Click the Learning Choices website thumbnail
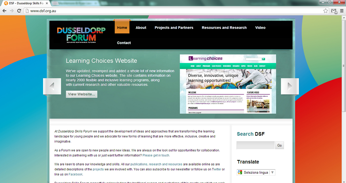 (x=228, y=84)
